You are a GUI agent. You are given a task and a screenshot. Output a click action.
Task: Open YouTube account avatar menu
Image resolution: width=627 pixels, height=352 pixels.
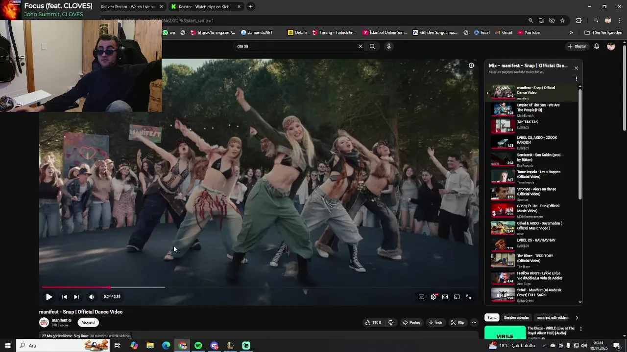[x=611, y=46]
